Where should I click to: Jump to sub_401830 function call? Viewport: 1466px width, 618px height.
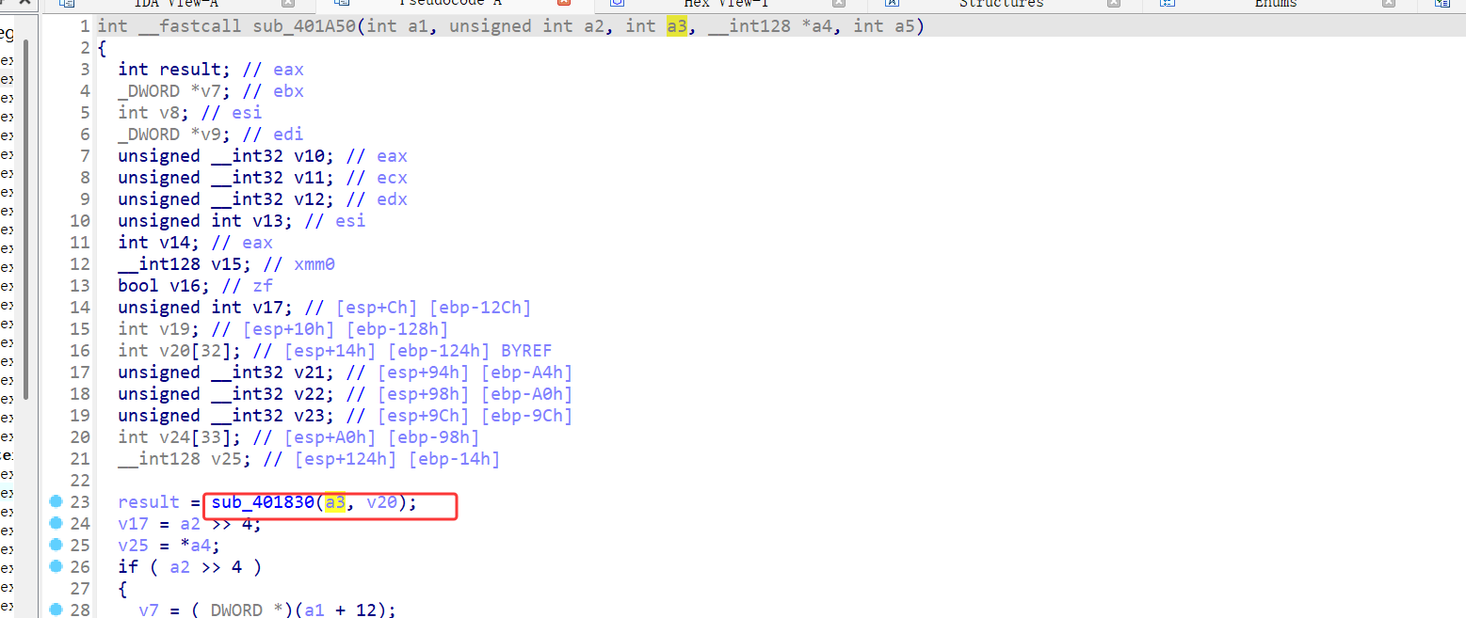pyautogui.click(x=263, y=502)
